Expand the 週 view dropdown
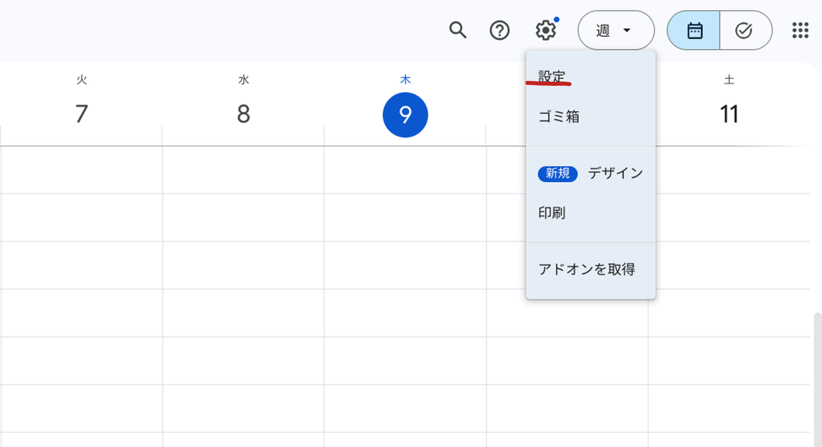 [615, 30]
